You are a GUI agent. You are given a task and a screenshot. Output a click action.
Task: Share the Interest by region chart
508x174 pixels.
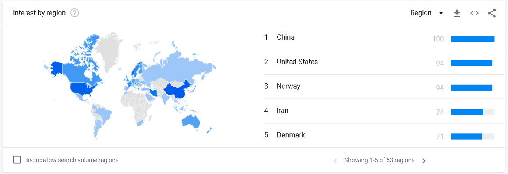492,13
